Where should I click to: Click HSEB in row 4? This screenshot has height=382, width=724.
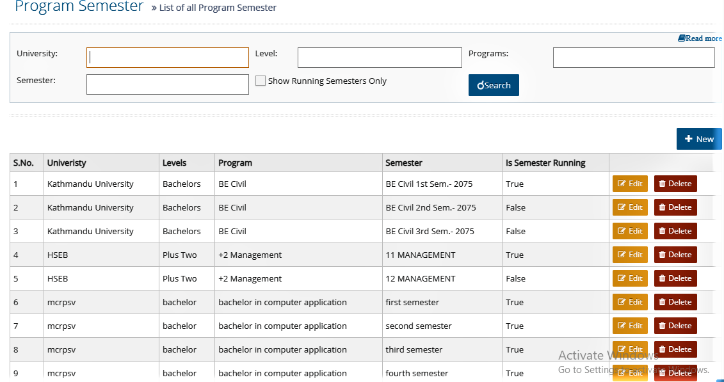(x=58, y=255)
